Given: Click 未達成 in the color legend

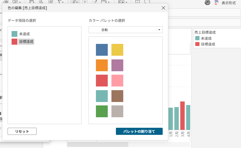Looking at the screenshot, I should [x=206, y=38].
